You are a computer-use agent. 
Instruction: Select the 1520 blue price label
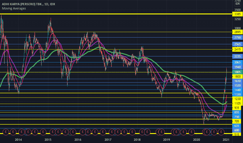(238, 86)
